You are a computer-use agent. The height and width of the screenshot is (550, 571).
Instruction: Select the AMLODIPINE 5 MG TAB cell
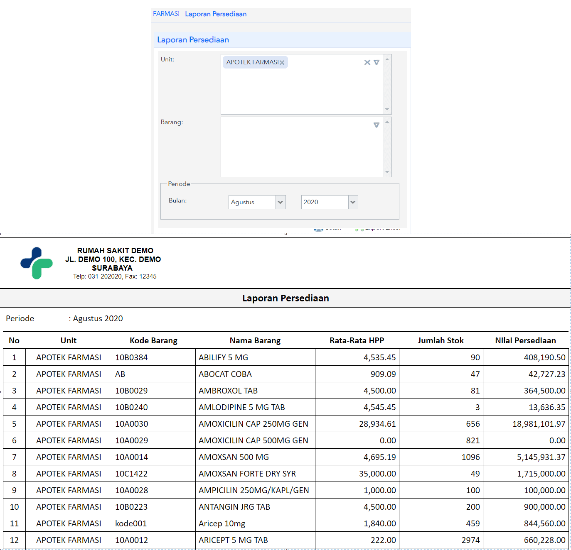point(255,407)
